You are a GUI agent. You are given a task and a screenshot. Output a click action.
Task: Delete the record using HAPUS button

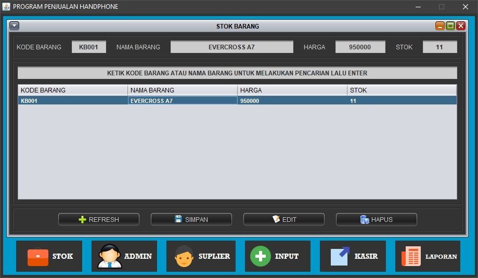tap(376, 219)
